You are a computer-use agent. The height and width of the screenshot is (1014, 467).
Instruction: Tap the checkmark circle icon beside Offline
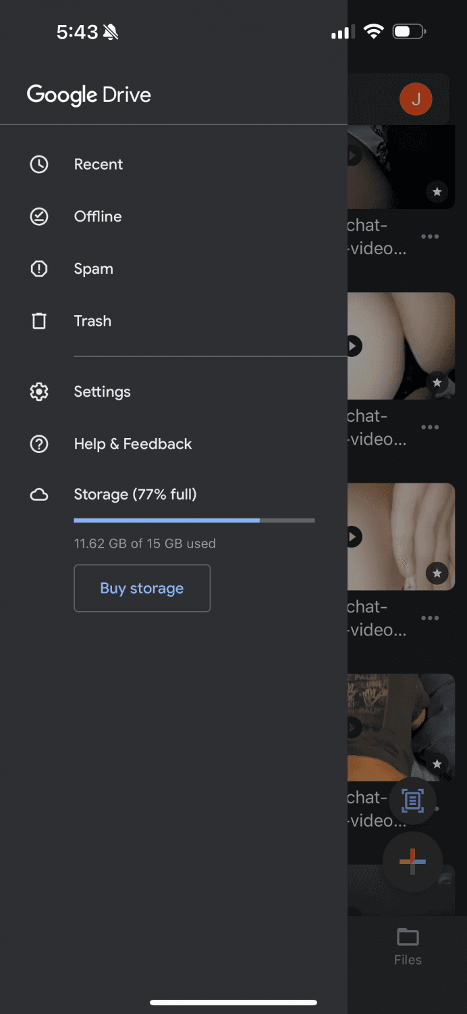pos(39,216)
